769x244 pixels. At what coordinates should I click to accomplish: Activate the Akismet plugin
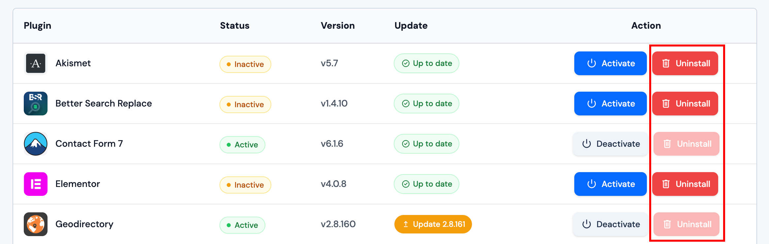coord(610,63)
